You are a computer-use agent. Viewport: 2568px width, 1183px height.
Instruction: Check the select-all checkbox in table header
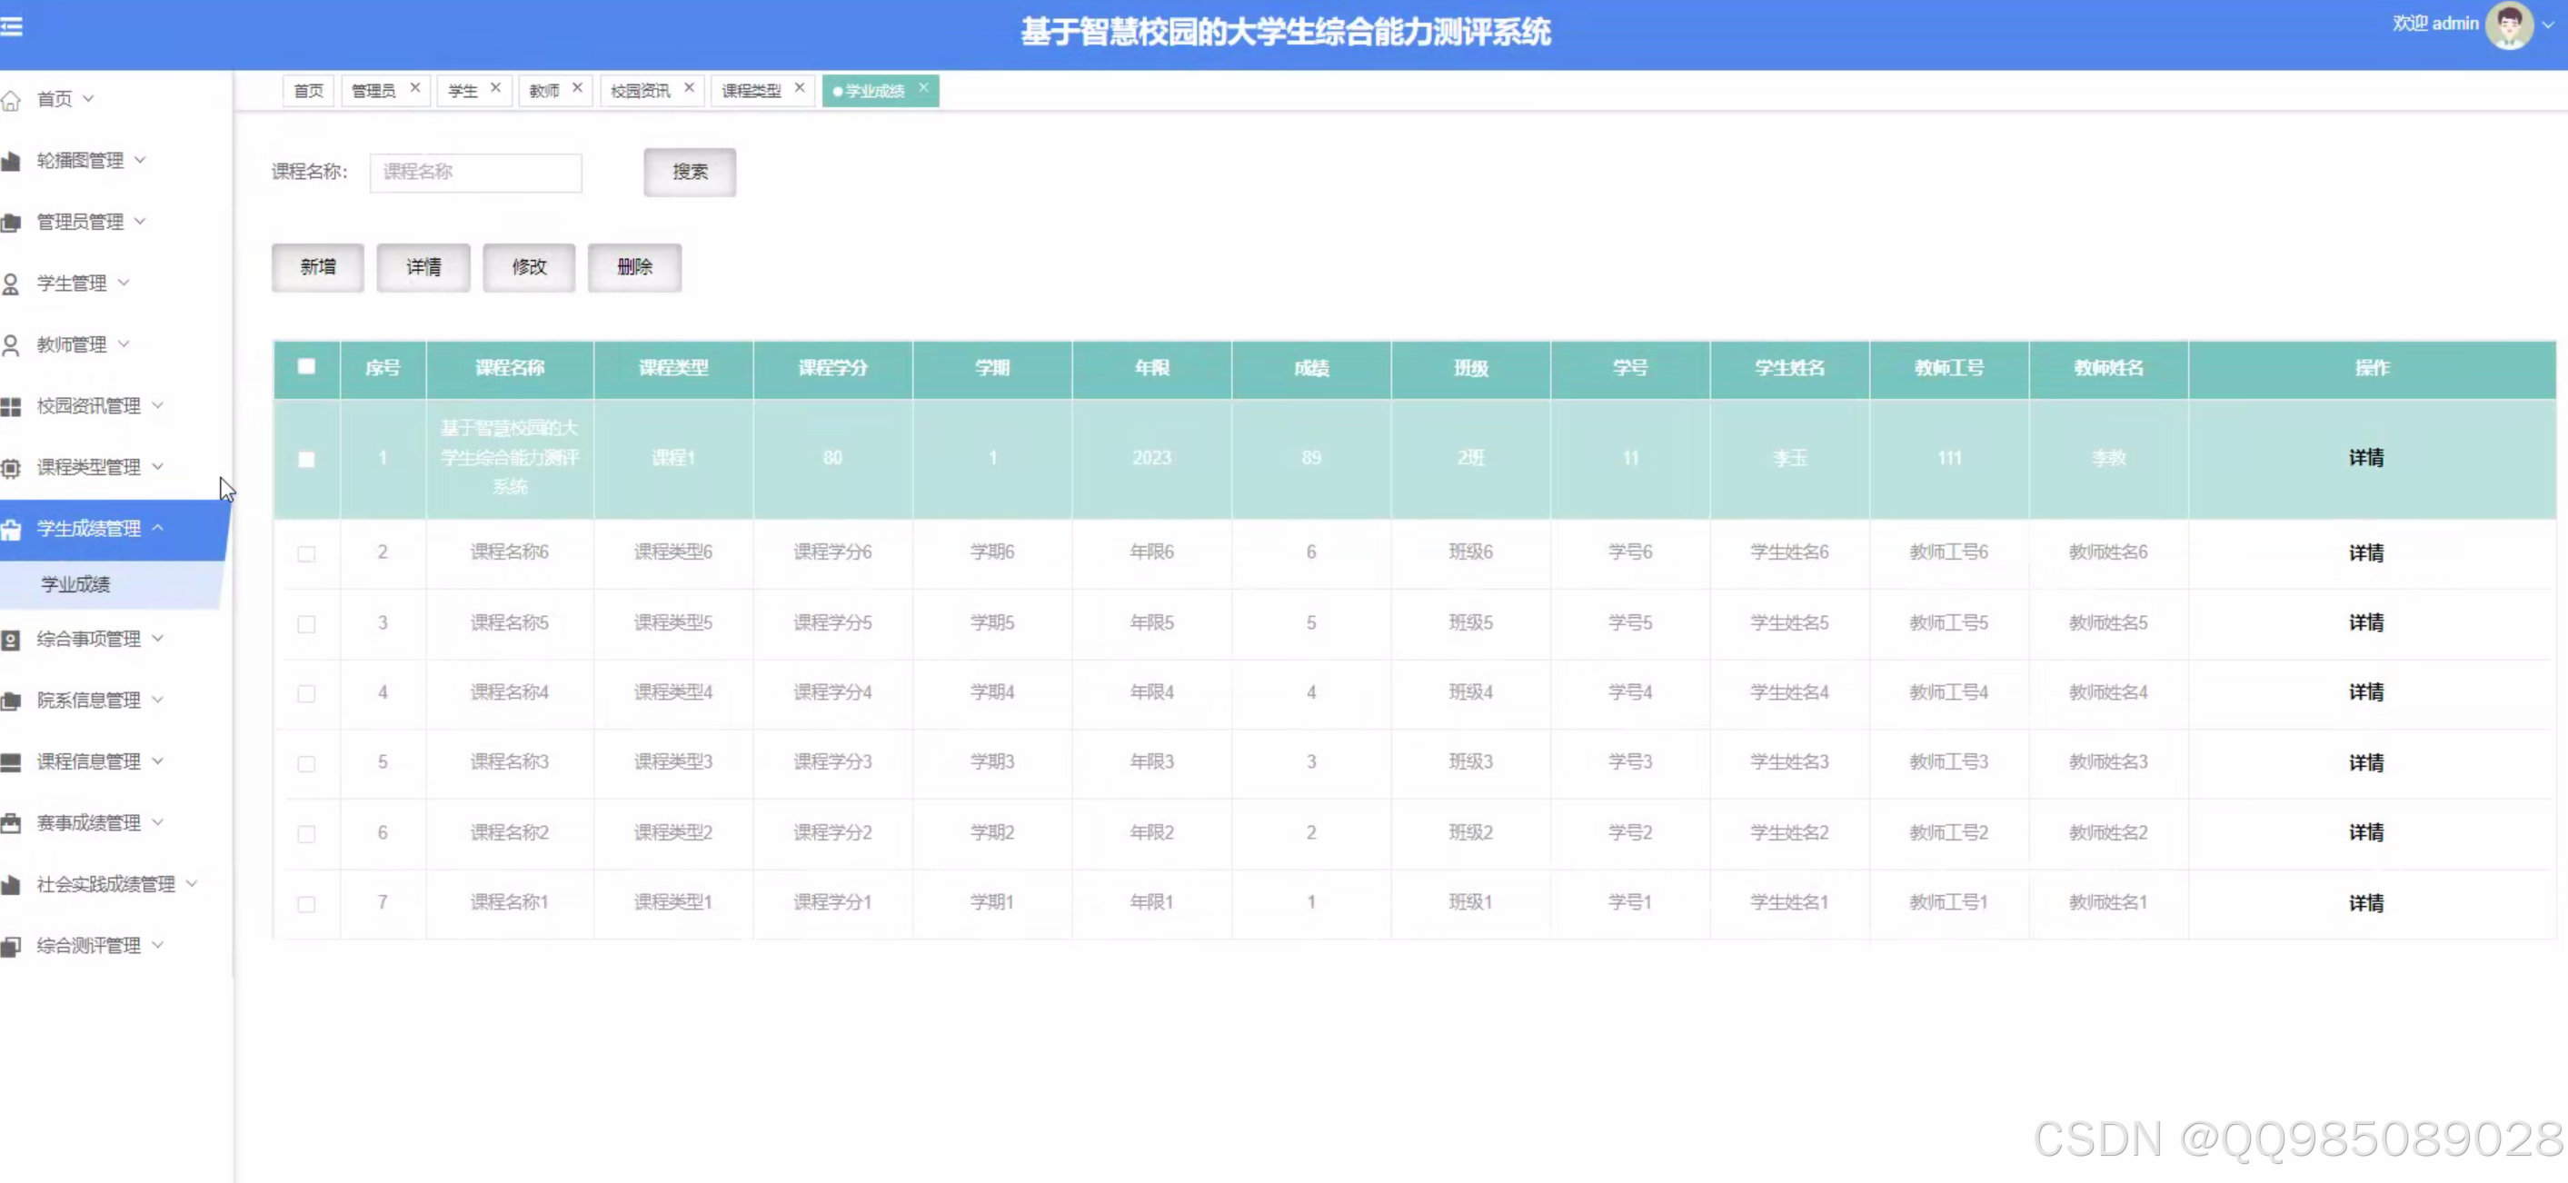(307, 368)
